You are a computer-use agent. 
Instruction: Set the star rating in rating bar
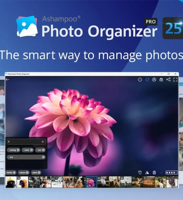[172, 173]
